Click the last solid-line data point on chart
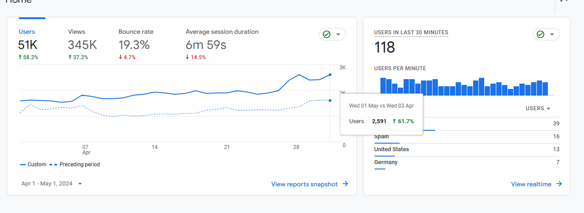The height and width of the screenshot is (213, 584). click(330, 75)
